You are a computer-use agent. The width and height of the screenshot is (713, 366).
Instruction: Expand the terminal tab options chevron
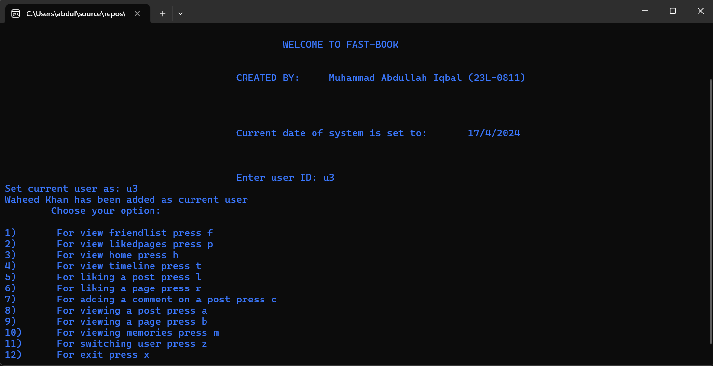180,13
